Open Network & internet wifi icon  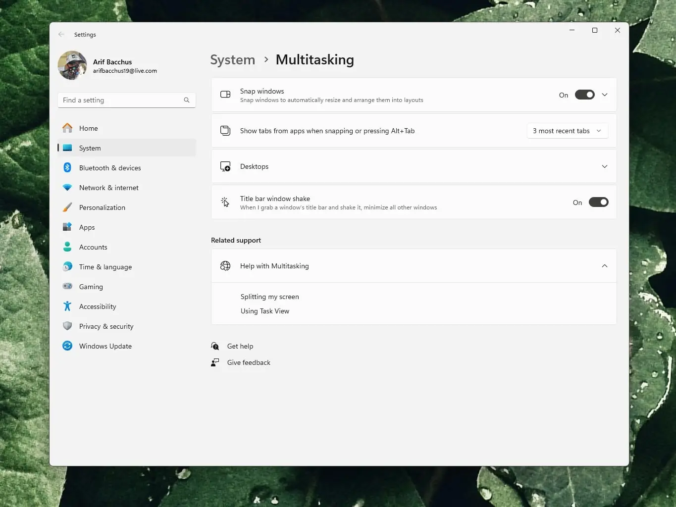(67, 188)
